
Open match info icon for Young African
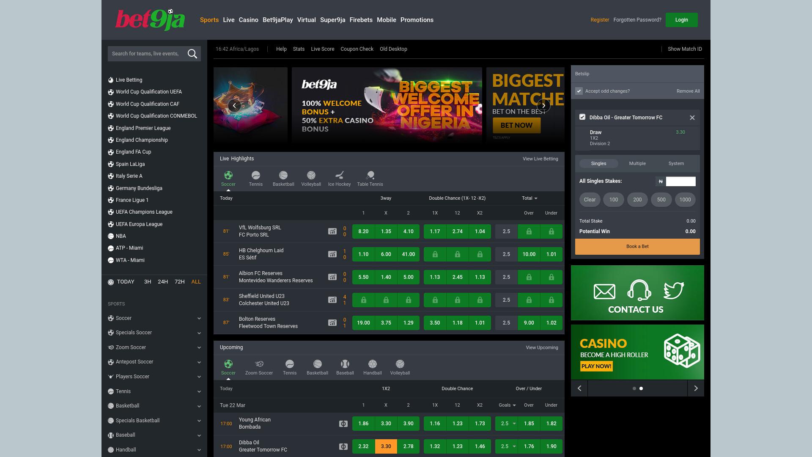343,424
